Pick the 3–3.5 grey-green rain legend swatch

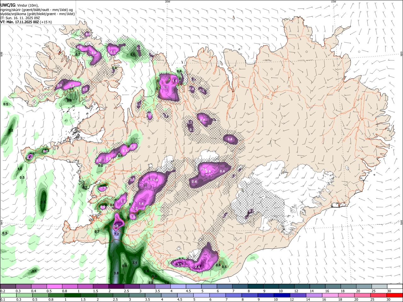click(x=137, y=295)
